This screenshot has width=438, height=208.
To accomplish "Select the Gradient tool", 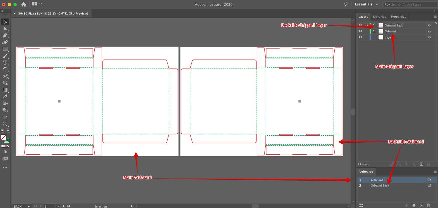I will click(x=5, y=90).
